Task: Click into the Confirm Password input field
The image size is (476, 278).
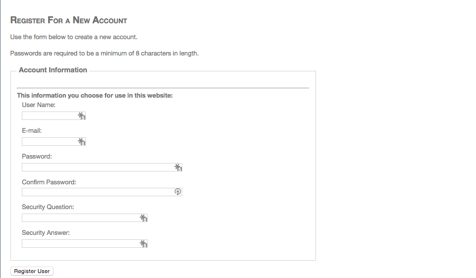Action: click(98, 192)
